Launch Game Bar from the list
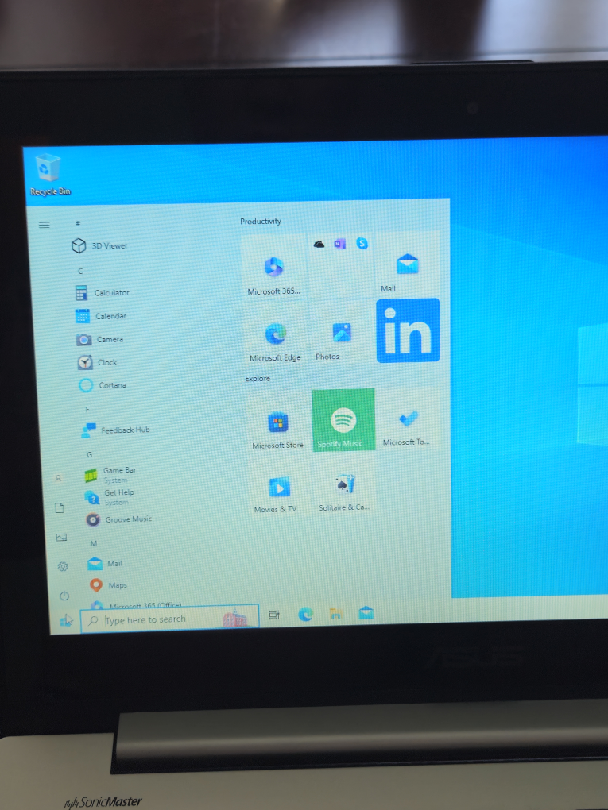 111,474
